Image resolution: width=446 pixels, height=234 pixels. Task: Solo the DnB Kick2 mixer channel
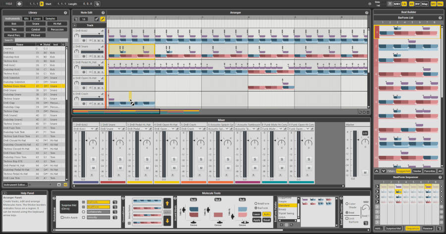coord(93,160)
